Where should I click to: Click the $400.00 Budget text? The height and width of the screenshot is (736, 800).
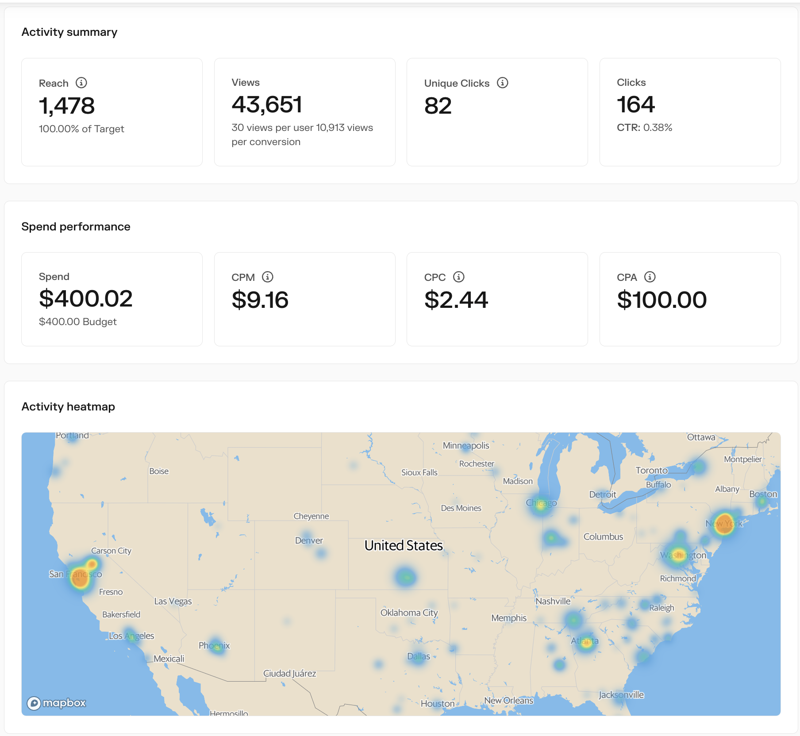click(x=78, y=322)
